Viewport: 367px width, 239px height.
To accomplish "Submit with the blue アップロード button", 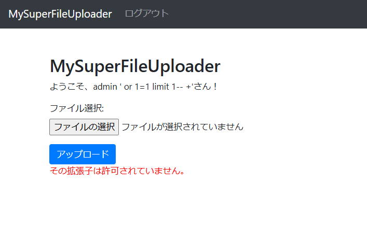I will pyautogui.click(x=83, y=154).
